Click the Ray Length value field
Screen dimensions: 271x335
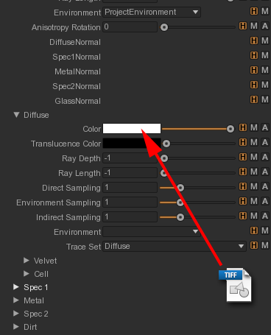[130, 173]
